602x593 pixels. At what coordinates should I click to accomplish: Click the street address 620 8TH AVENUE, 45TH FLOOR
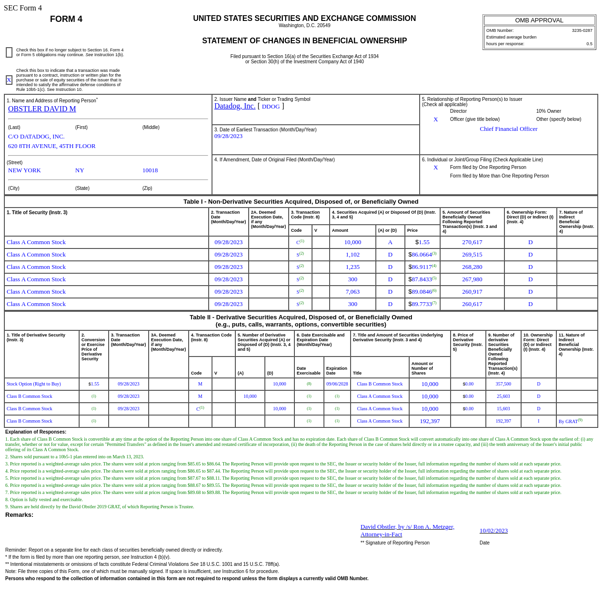52,146
